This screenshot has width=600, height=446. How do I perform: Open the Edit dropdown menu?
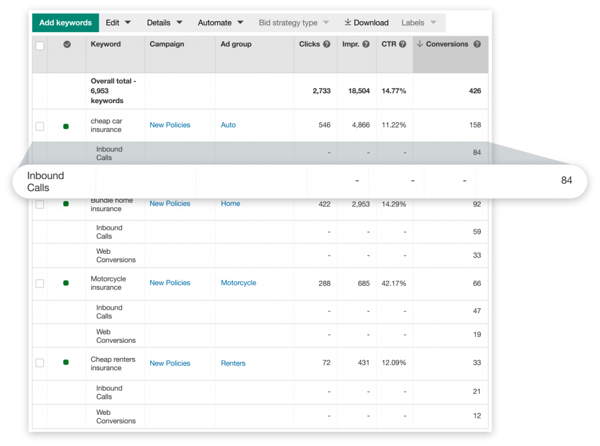point(118,23)
